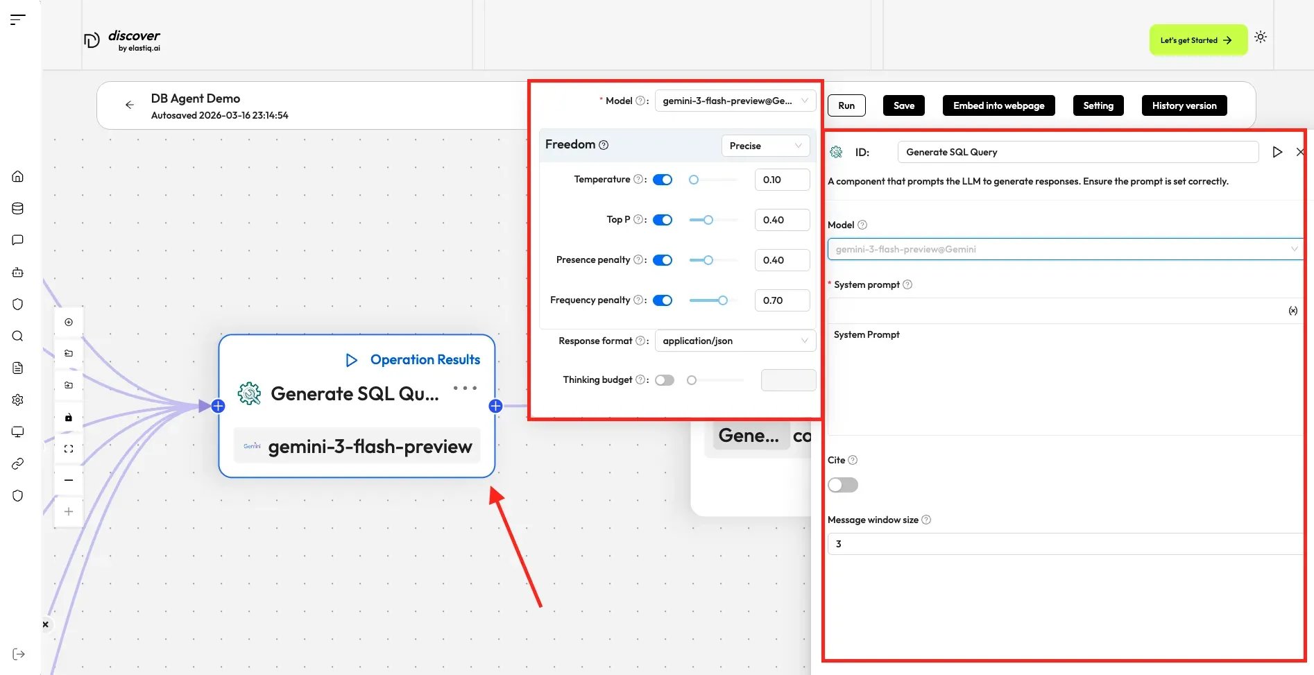Click the home icon in left sidebar
This screenshot has height=675, width=1314.
[18, 176]
